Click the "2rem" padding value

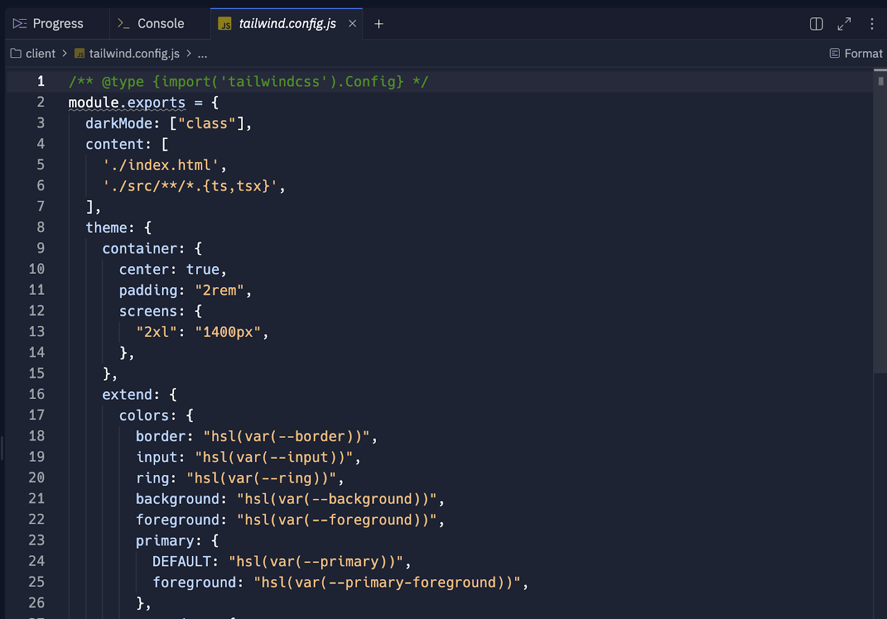[220, 290]
